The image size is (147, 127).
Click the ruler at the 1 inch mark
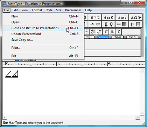tap(57, 64)
